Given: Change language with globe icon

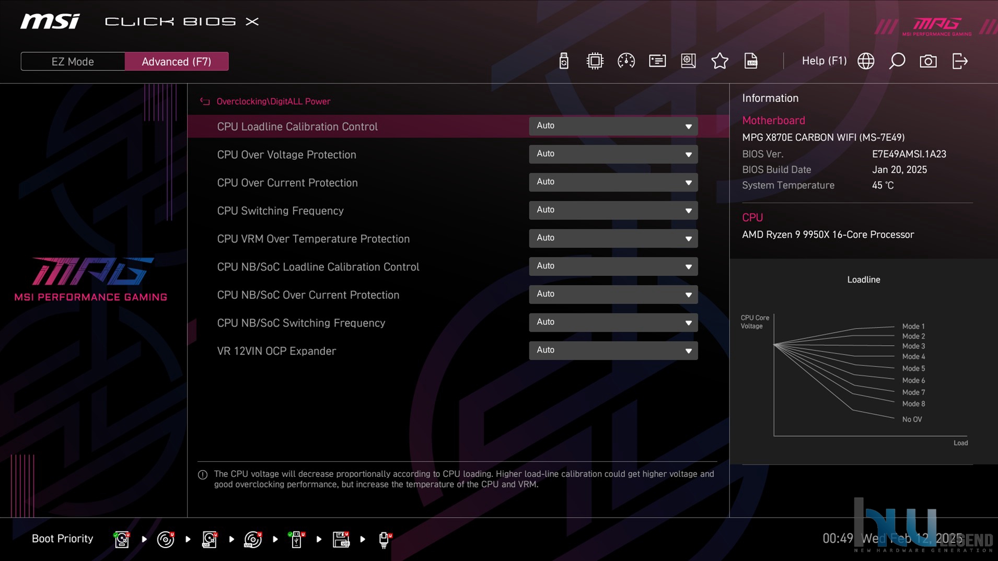Looking at the screenshot, I should click(x=866, y=61).
